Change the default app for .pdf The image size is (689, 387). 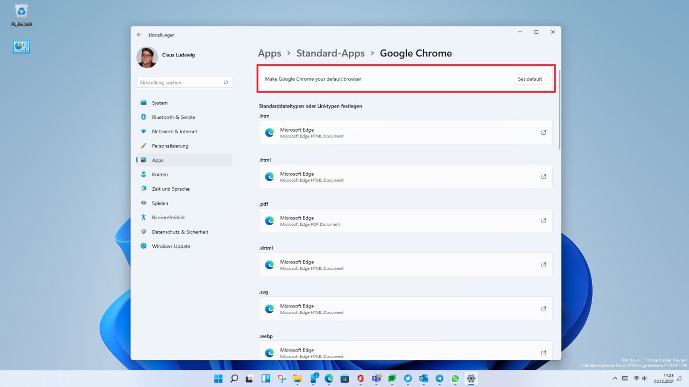[x=406, y=220]
